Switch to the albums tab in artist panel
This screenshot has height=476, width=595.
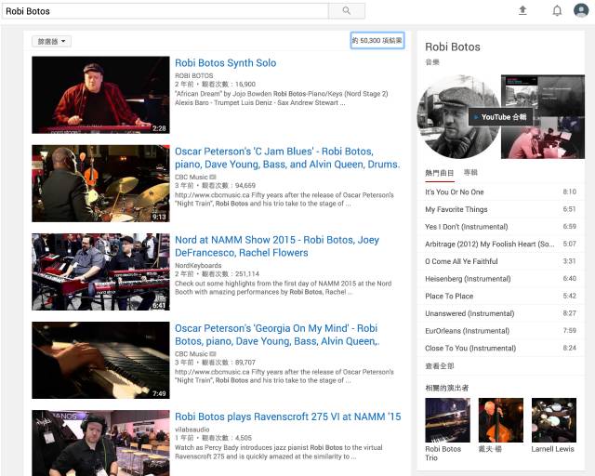[470, 173]
